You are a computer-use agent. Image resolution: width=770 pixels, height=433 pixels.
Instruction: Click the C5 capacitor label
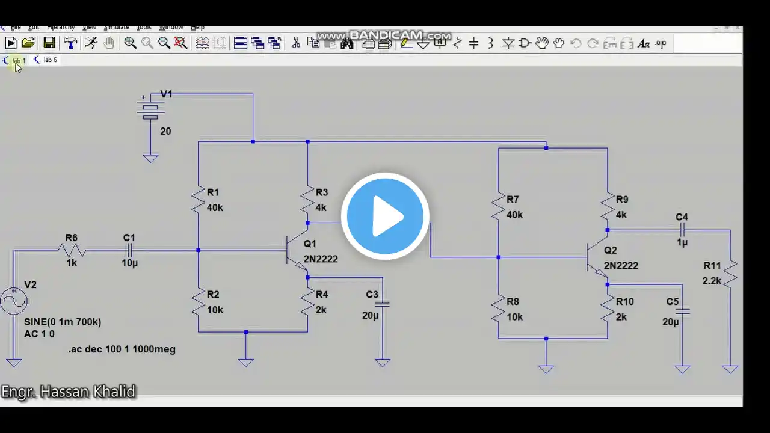click(x=672, y=301)
